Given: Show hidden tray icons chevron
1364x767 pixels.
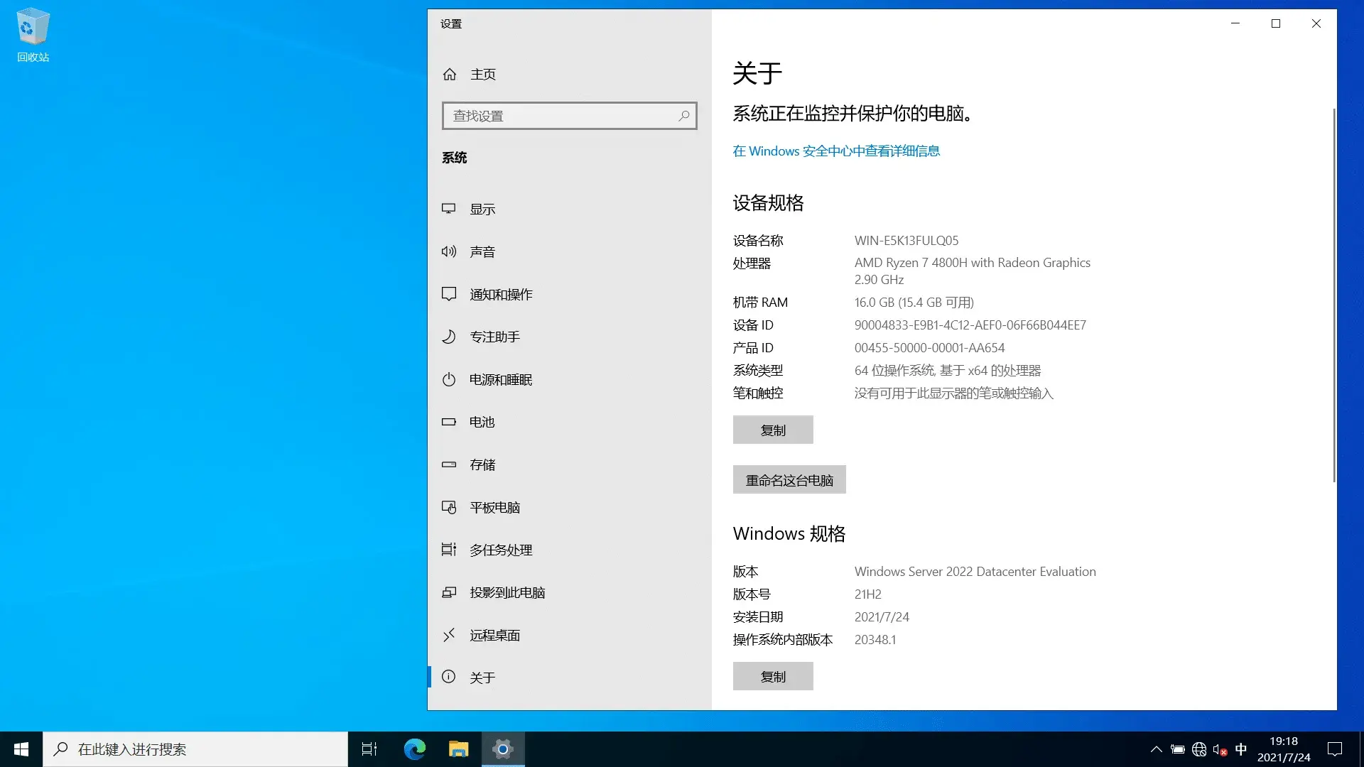Looking at the screenshot, I should tap(1157, 749).
